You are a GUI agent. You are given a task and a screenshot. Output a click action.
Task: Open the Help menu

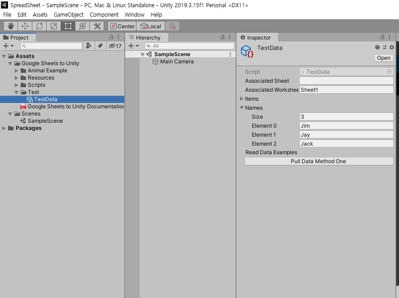[x=156, y=14]
